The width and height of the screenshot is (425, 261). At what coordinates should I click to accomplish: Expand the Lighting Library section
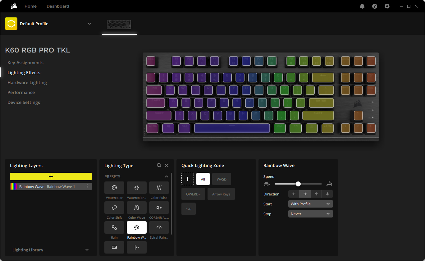point(87,250)
